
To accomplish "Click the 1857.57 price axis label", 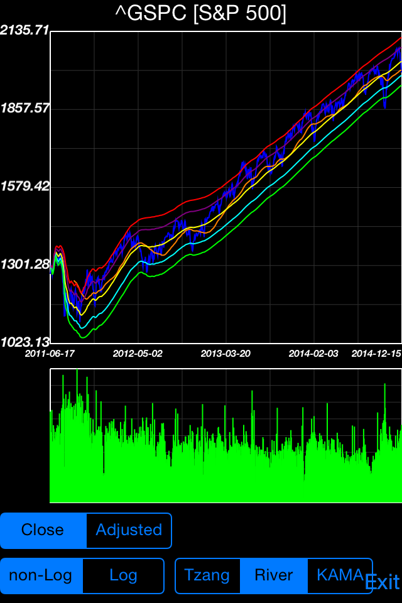I will click(25, 108).
